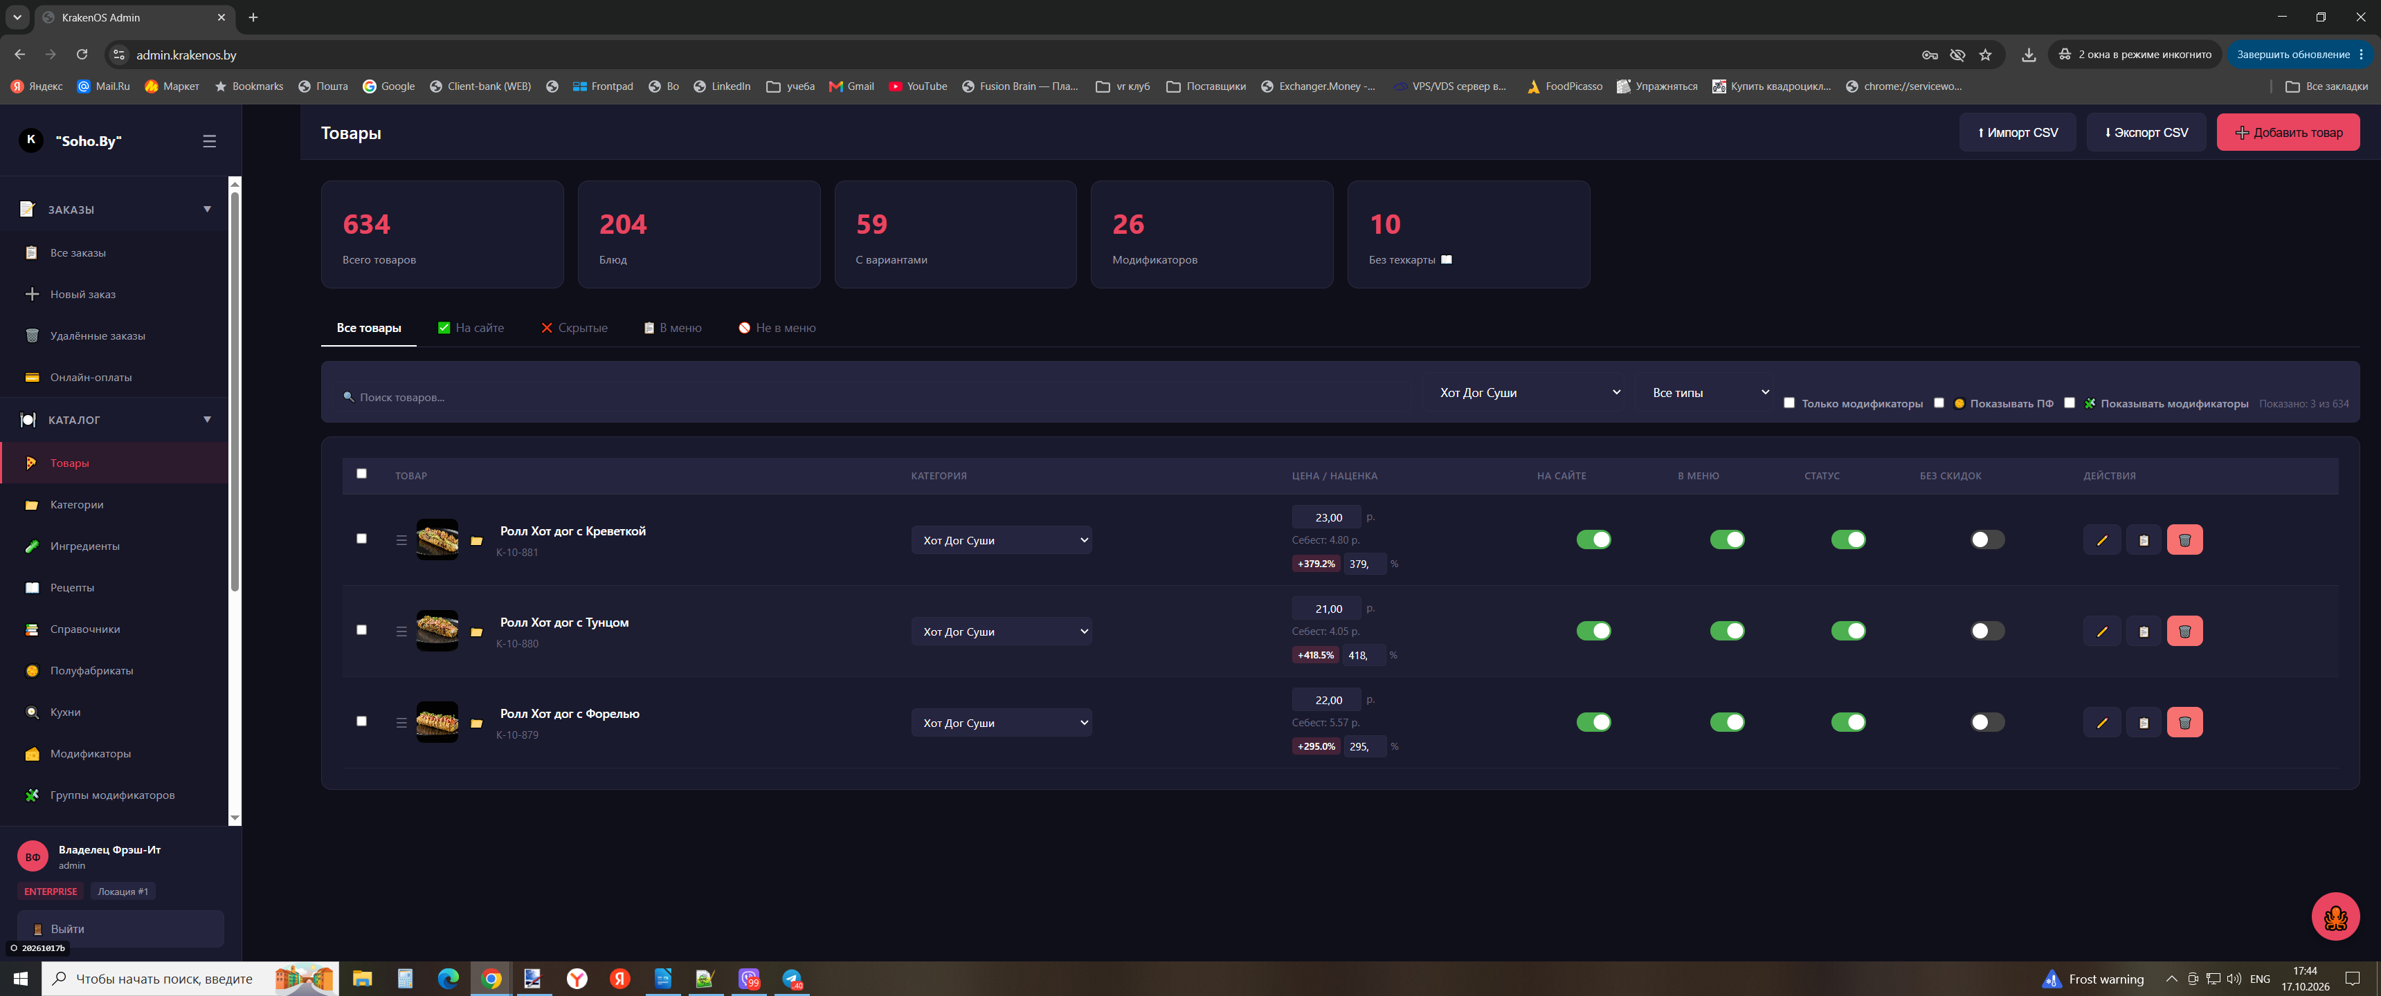Screen dimensions: 2381x996
Task: Open category dropdown for Ролл Хот дог с Форелью
Action: pyautogui.click(x=1001, y=723)
